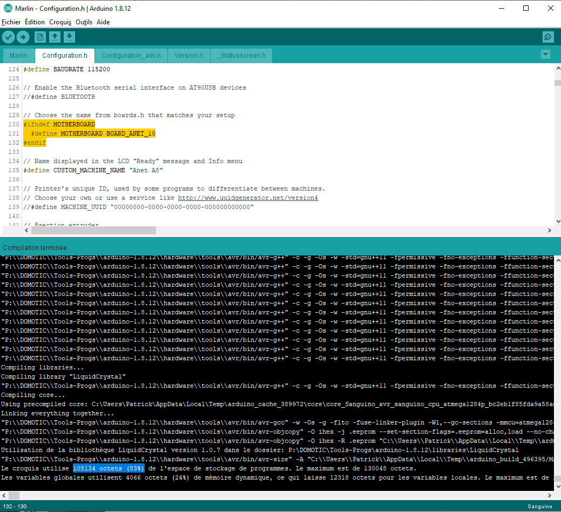The height and width of the screenshot is (512, 561).
Task: Click the Upload arrow button
Action: point(23,37)
